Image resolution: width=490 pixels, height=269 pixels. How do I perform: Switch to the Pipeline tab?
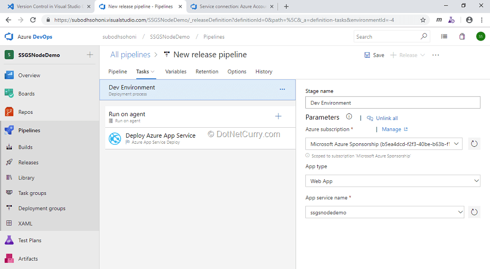(x=118, y=72)
